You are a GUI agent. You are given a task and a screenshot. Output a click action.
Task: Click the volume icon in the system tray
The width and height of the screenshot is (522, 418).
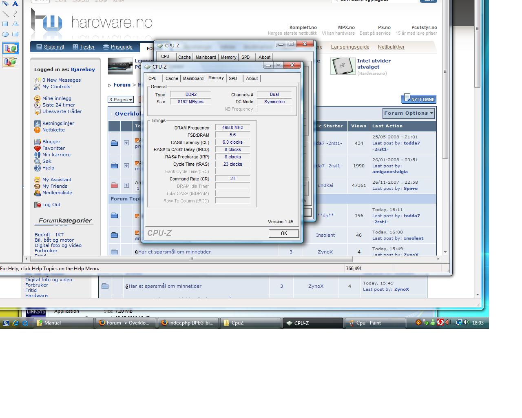click(x=466, y=322)
